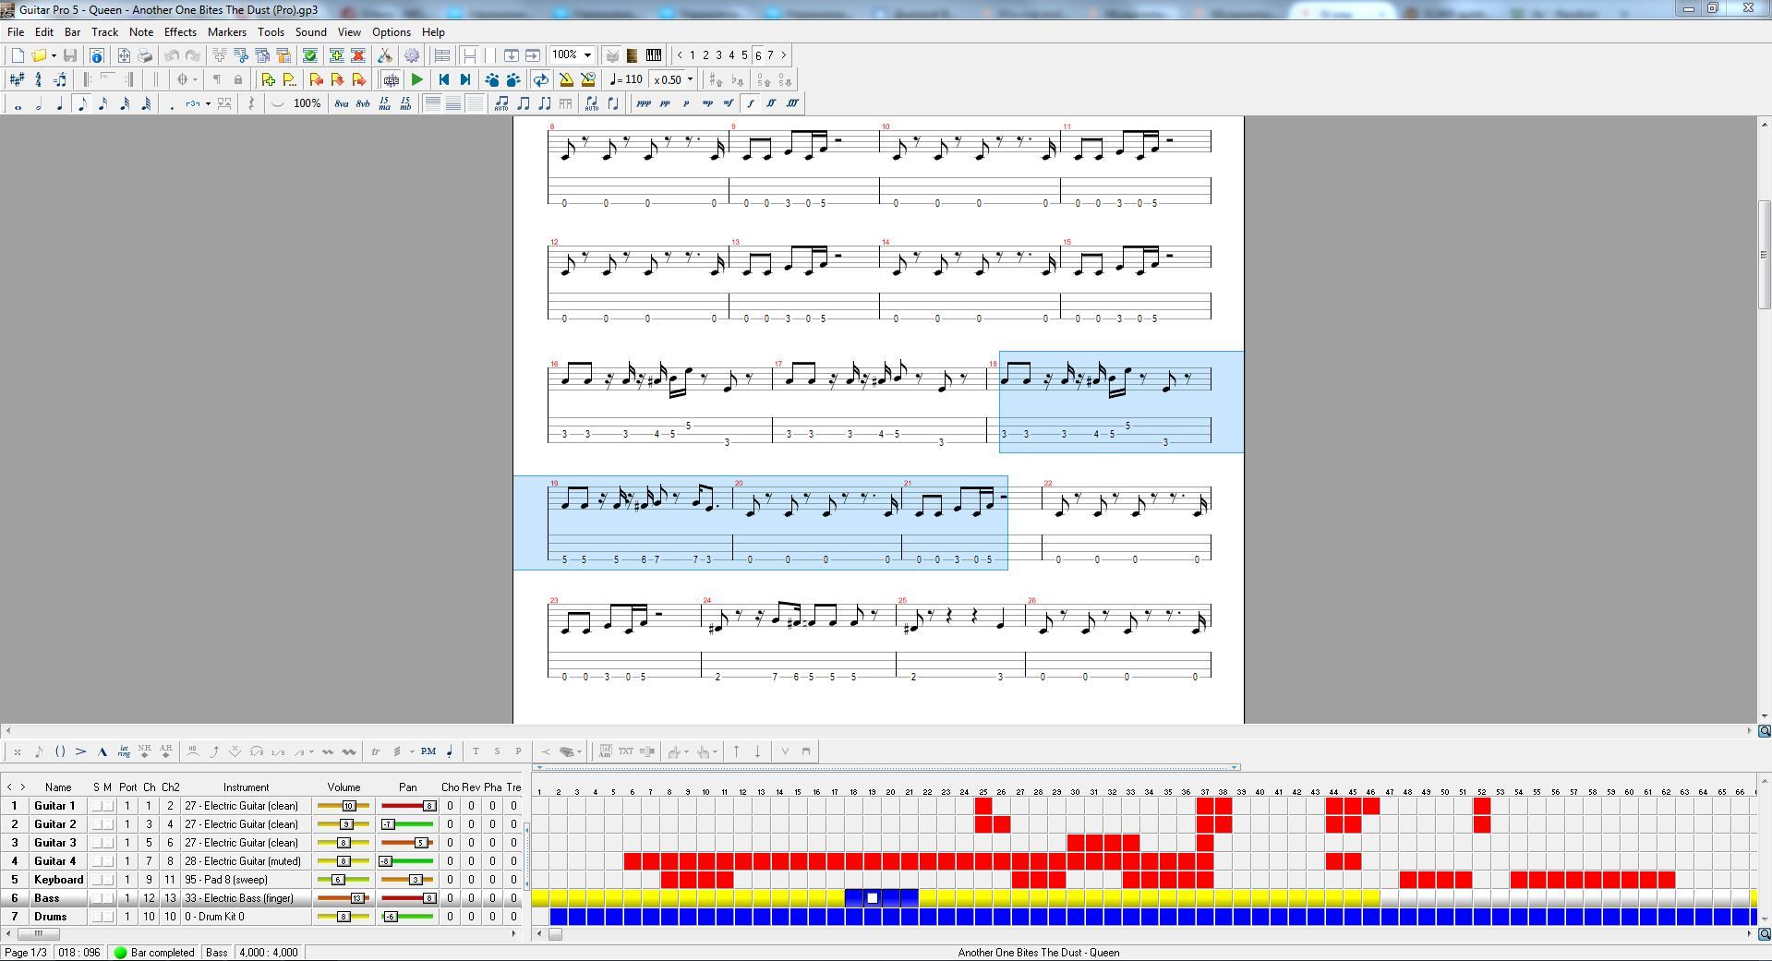Open the Markers menu

[x=226, y=31]
